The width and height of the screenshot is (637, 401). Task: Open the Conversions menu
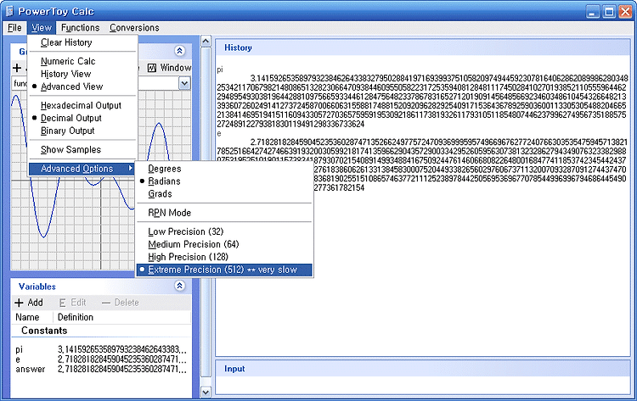(x=134, y=28)
